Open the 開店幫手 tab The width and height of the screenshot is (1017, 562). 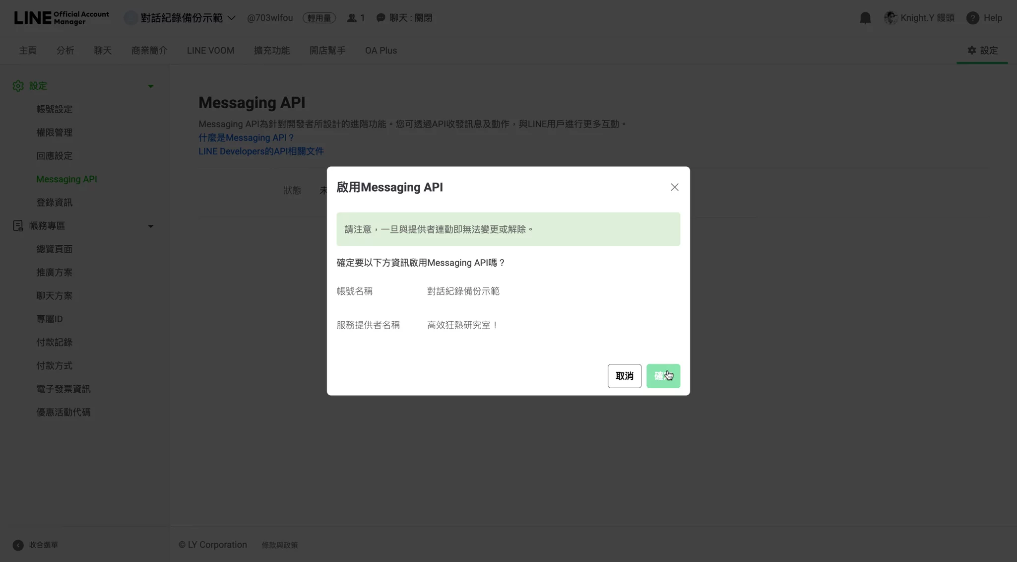coord(327,51)
